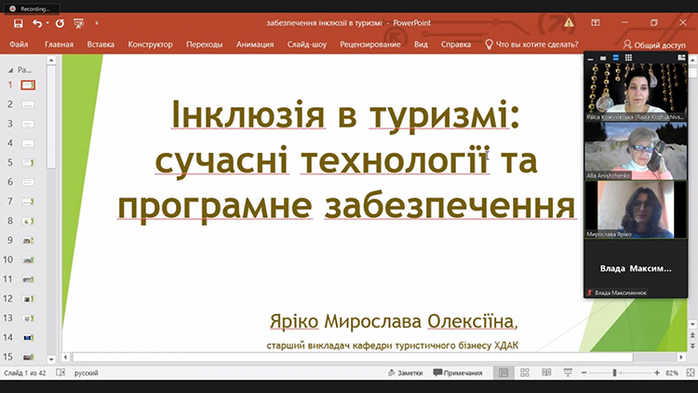This screenshot has height=393, width=698.
Task: Click the zoom slider handle
Action: coord(614,373)
